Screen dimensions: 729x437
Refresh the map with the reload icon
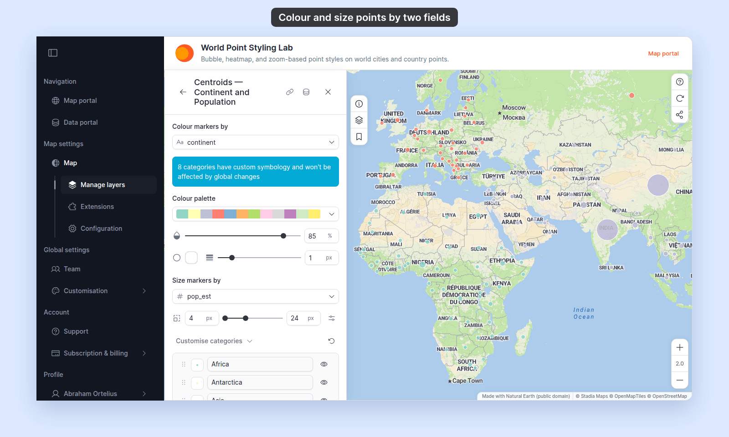click(x=680, y=98)
